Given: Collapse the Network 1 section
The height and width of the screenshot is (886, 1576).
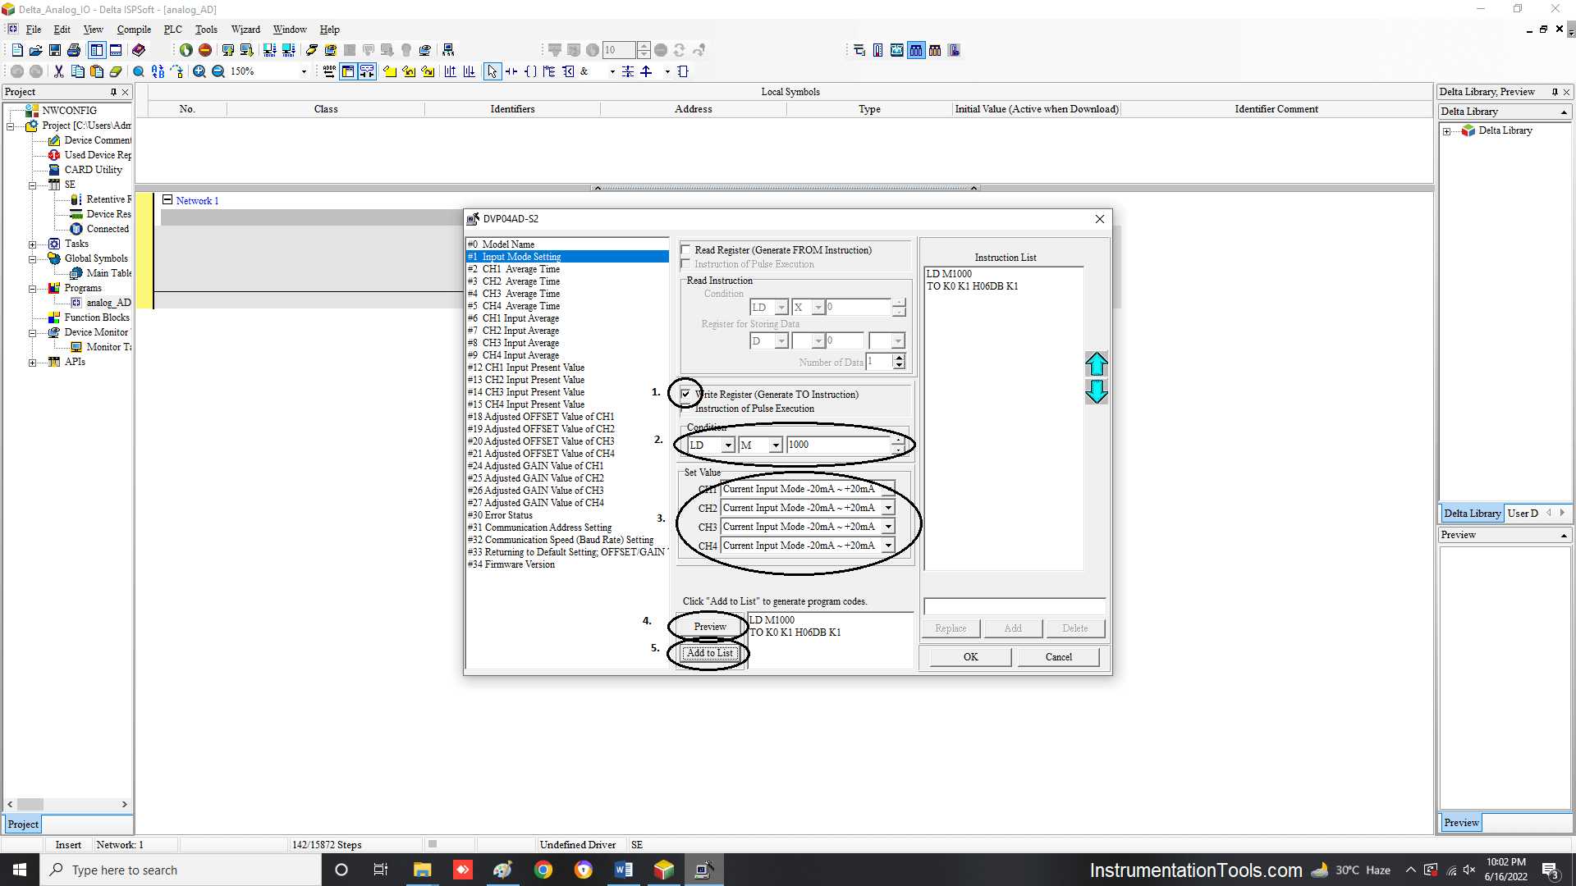Looking at the screenshot, I should [167, 199].
